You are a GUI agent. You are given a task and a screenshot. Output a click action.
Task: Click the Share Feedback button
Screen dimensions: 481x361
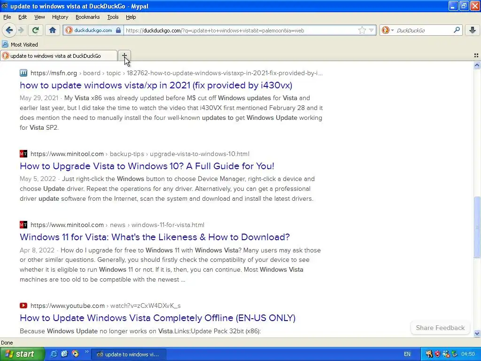[x=440, y=328]
